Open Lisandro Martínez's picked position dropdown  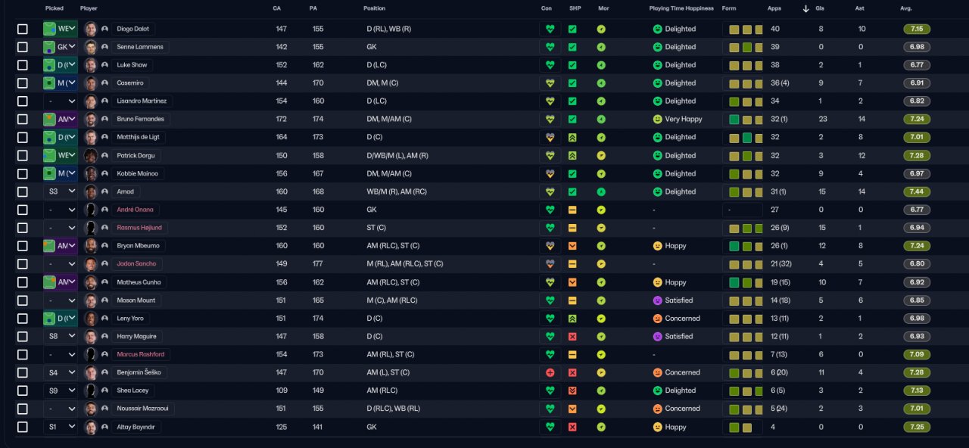60,101
